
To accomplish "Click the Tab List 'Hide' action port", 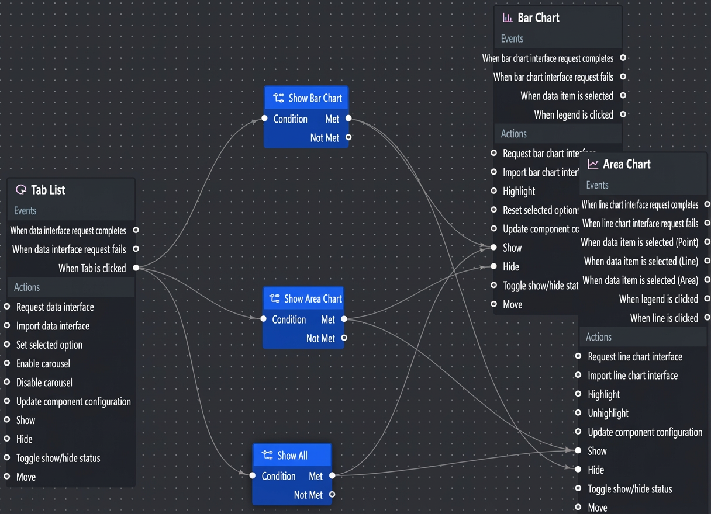I will tap(7, 439).
